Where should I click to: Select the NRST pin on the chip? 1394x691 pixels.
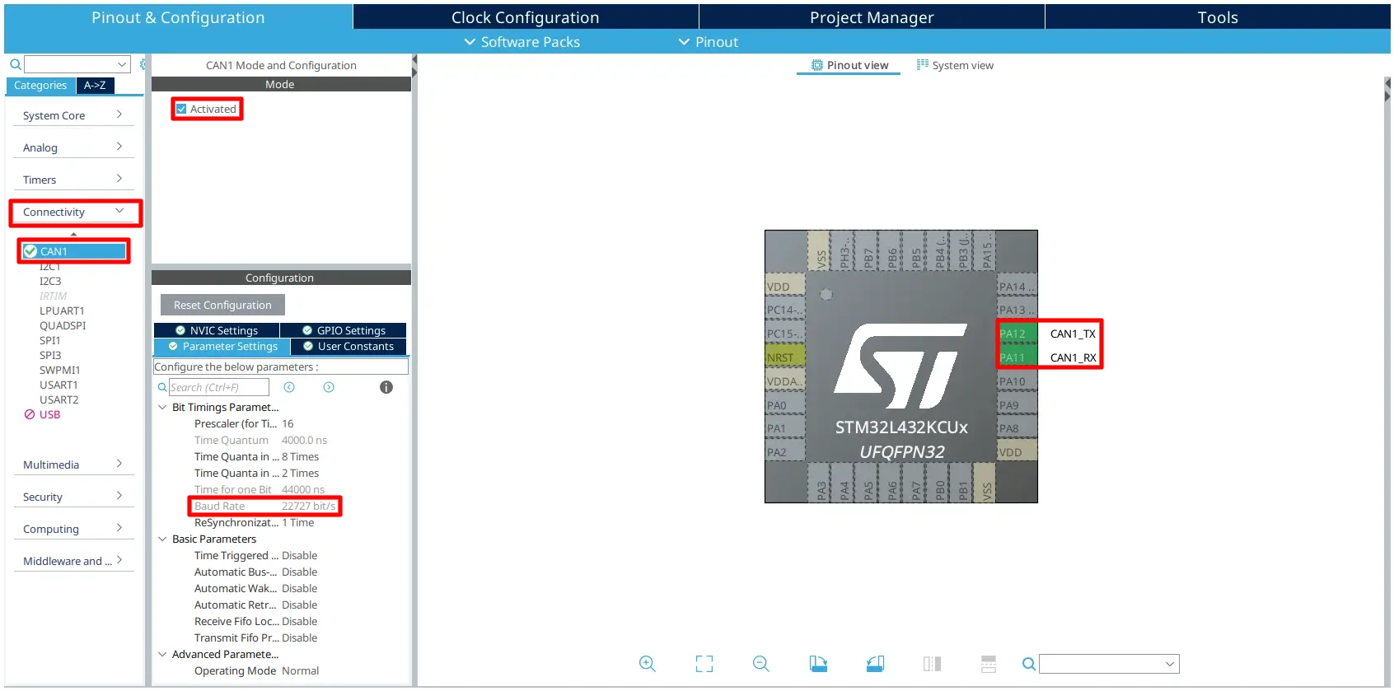[785, 357]
